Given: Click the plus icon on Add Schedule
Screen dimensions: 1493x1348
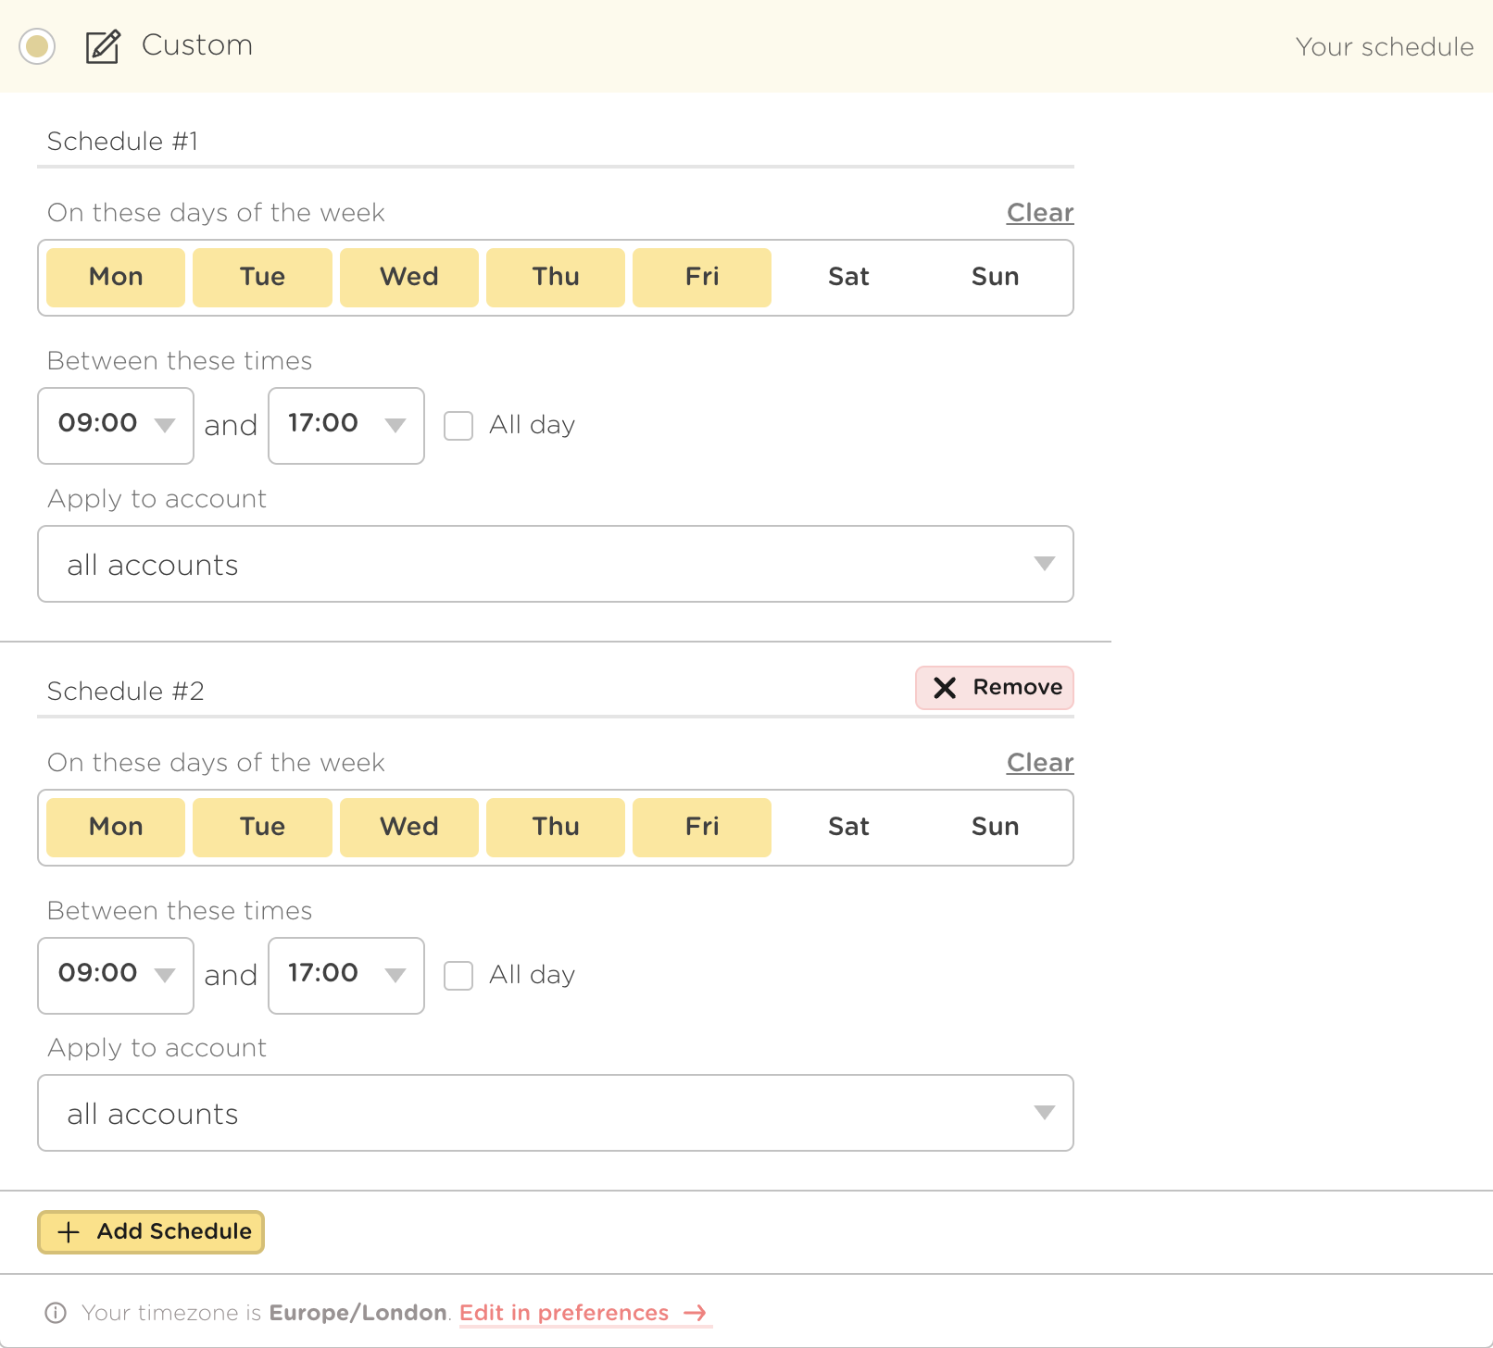Looking at the screenshot, I should (x=69, y=1232).
